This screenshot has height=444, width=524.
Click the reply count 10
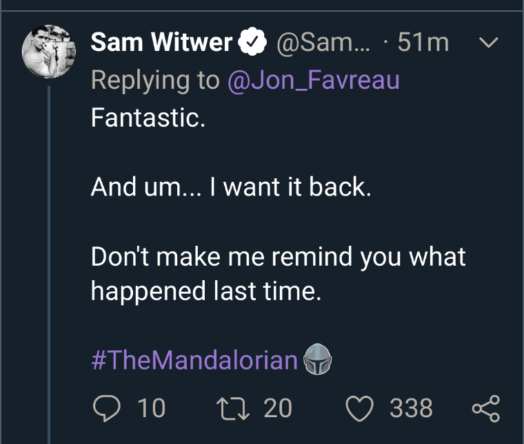coord(152,408)
